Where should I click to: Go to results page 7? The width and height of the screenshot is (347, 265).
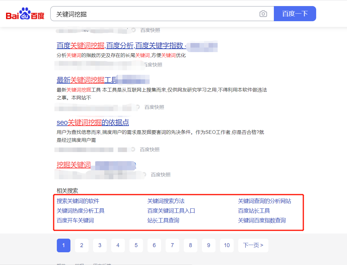pos(172,246)
